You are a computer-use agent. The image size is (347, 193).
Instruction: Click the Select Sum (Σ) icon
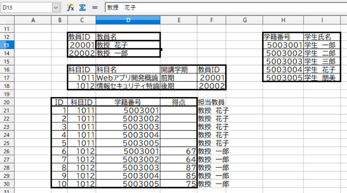tap(82, 7)
